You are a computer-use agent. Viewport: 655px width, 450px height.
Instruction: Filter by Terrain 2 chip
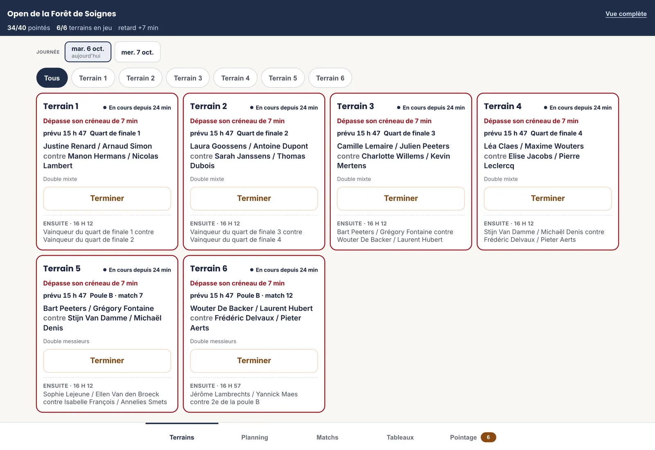pyautogui.click(x=140, y=78)
